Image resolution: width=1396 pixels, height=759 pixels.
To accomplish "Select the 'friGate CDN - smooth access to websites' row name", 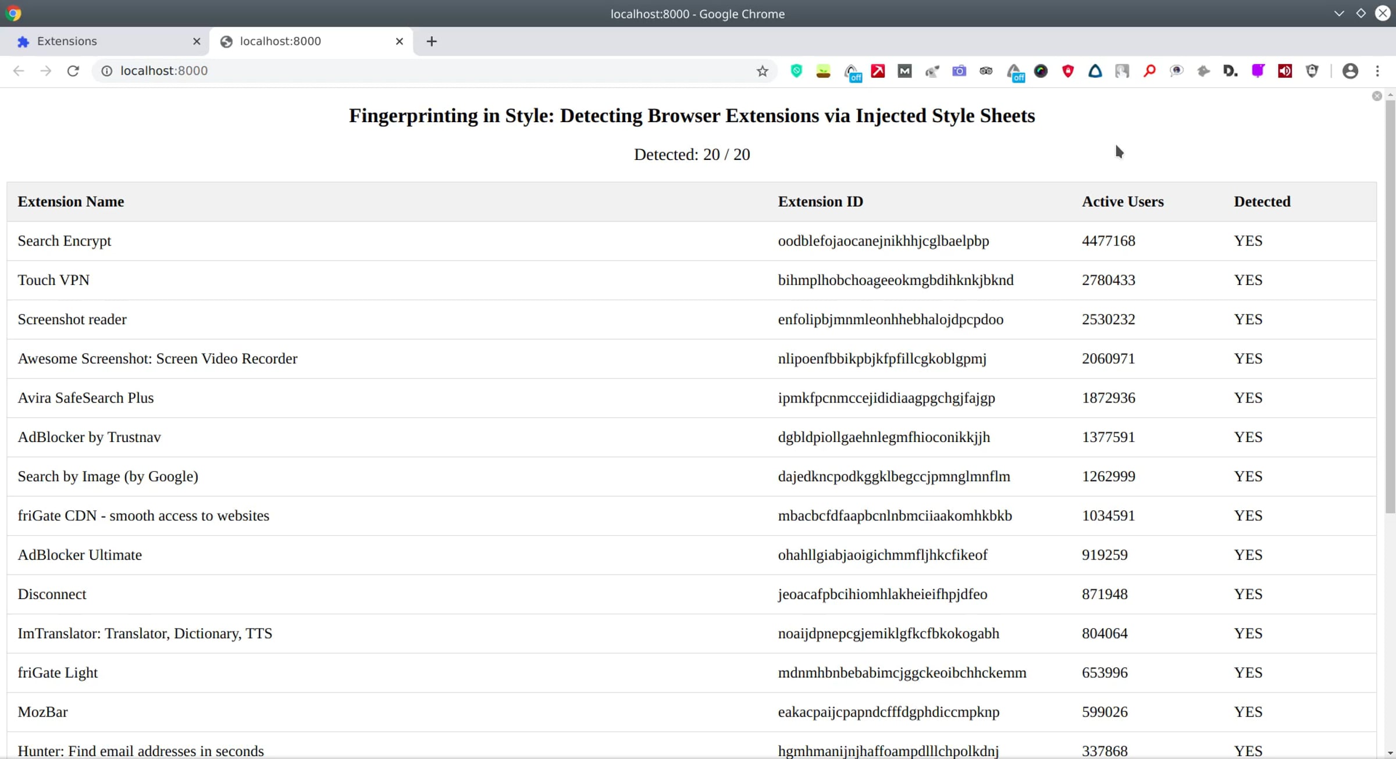I will tap(143, 516).
